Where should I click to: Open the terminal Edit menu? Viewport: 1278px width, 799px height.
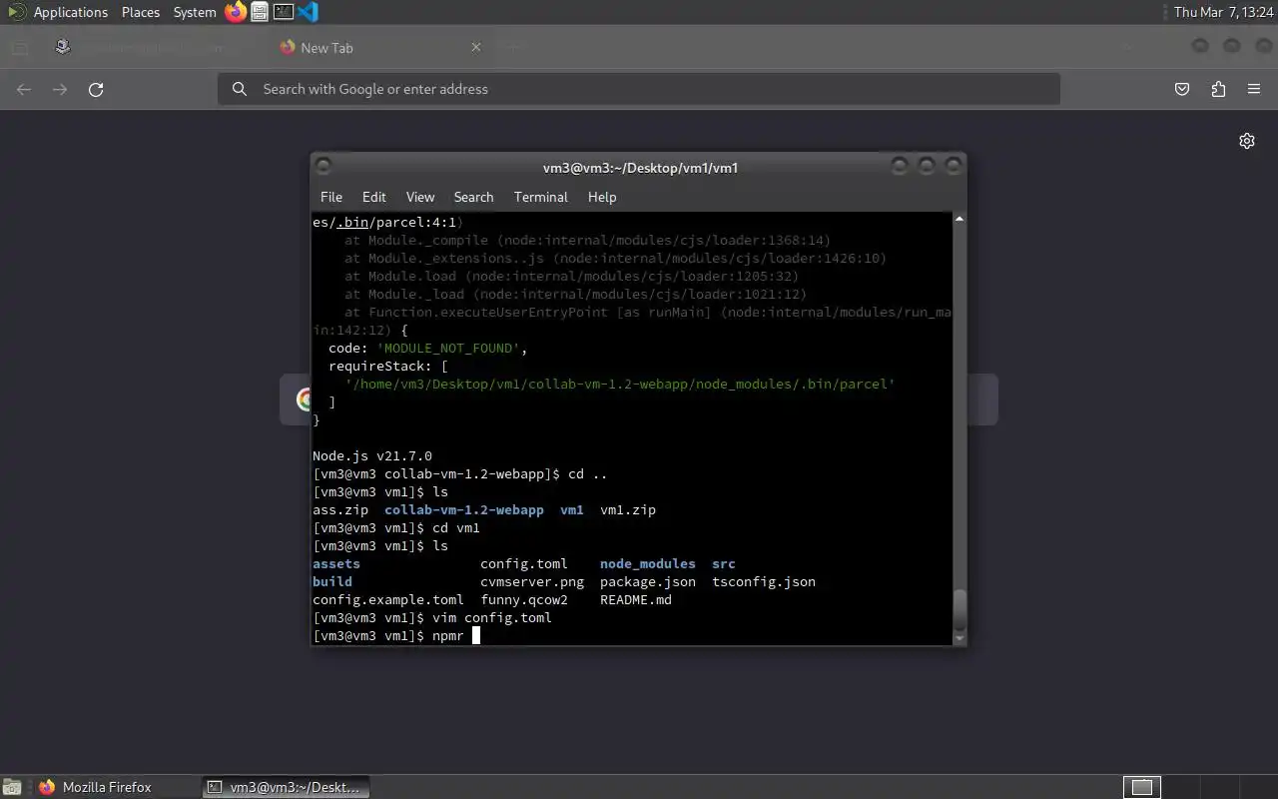point(374,197)
